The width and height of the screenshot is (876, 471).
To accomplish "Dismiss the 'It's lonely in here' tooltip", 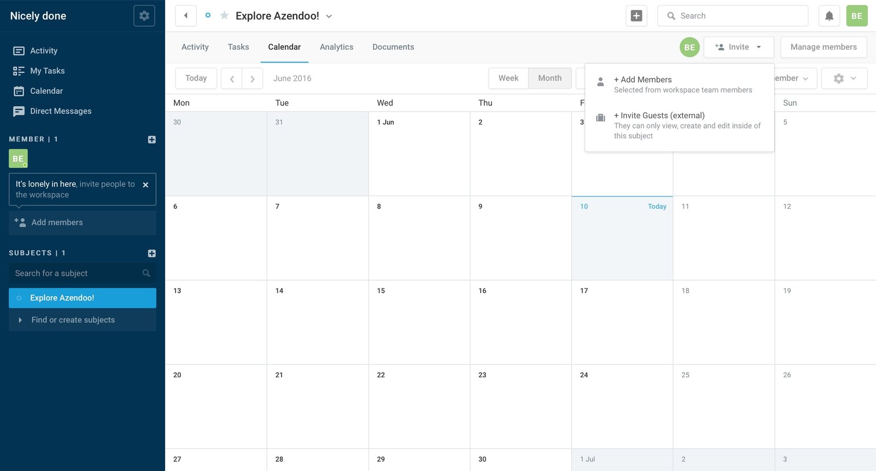I will (145, 185).
